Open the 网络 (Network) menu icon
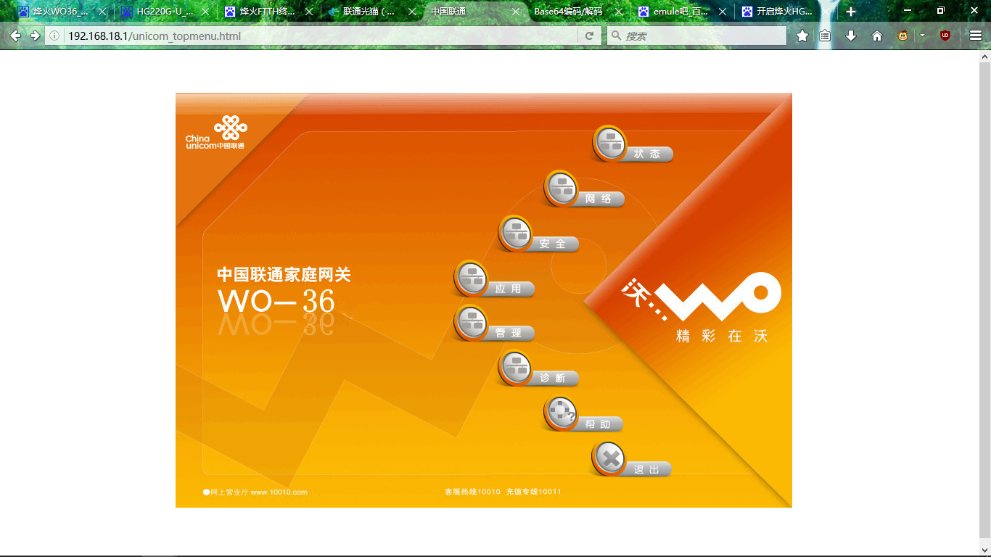 (562, 188)
